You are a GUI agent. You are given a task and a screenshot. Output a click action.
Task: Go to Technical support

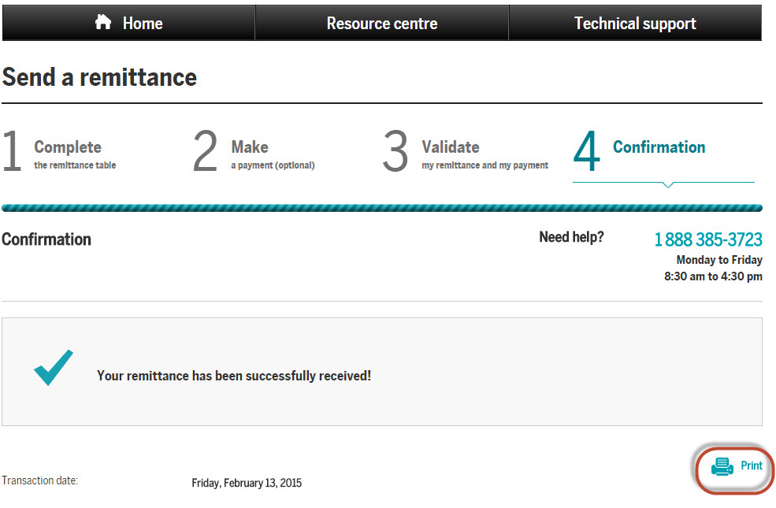tap(636, 23)
